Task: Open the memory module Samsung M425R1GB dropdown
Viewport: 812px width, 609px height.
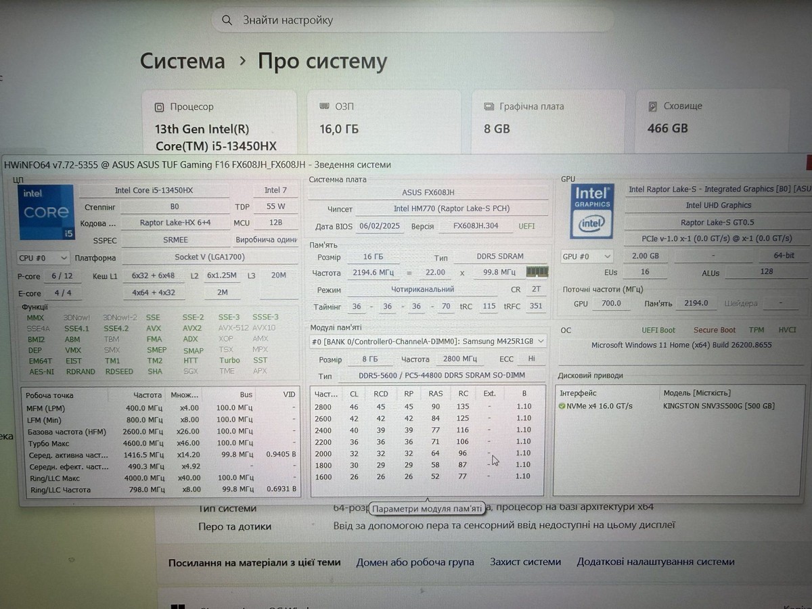Action: click(x=429, y=342)
